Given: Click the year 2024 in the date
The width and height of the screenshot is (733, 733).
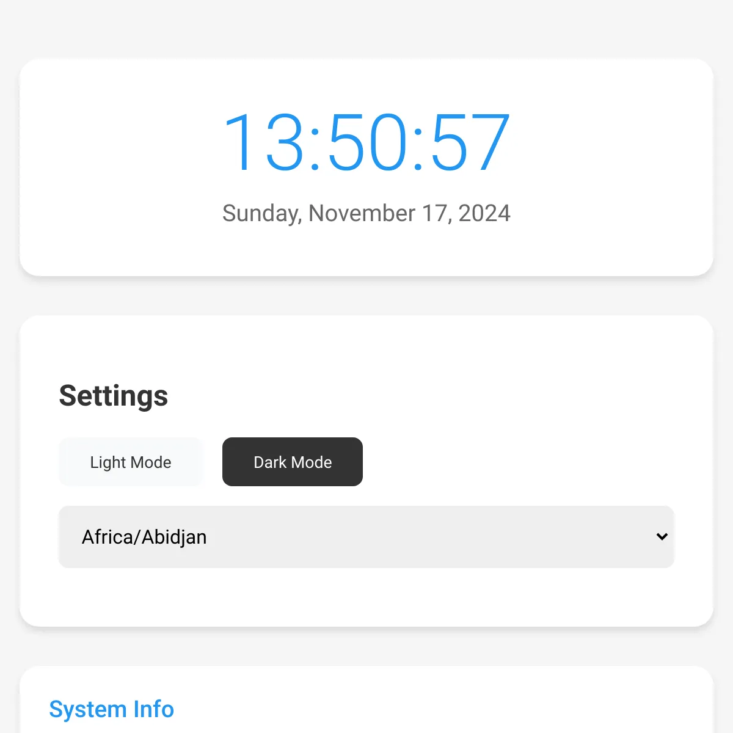Looking at the screenshot, I should click(x=484, y=213).
